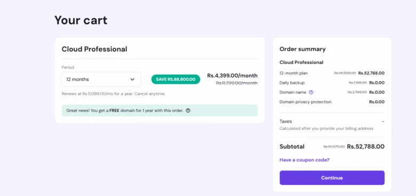Click the Rs.4,399.00/month price

click(x=233, y=76)
